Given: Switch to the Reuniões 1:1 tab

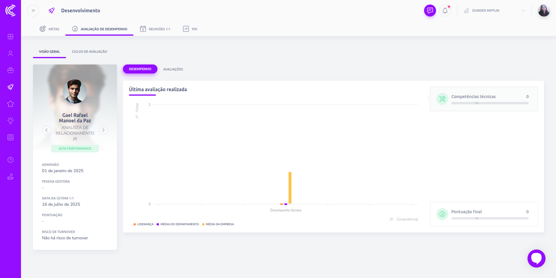Looking at the screenshot, I should [155, 29].
